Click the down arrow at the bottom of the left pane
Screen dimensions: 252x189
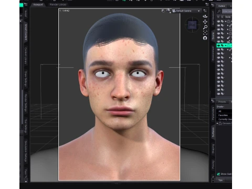[x=26, y=182]
